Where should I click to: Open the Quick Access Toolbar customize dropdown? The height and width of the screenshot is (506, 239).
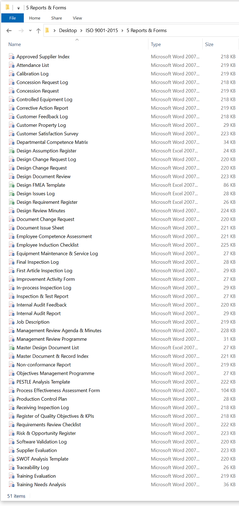tap(19, 8)
